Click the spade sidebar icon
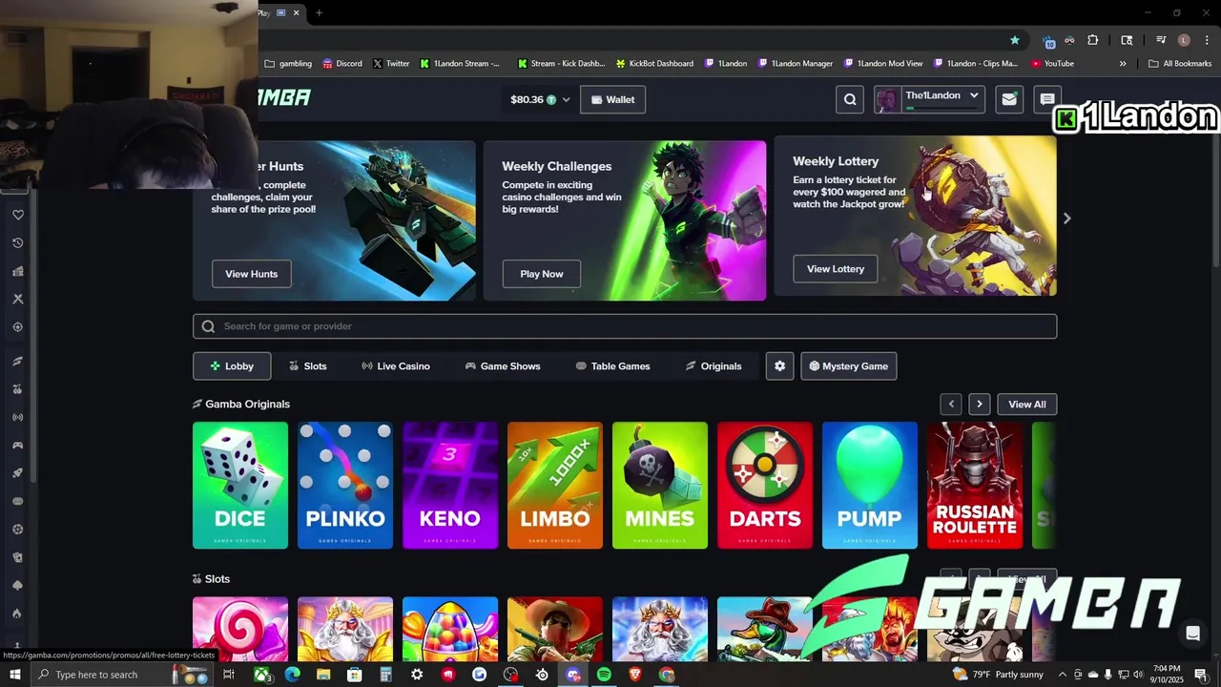Image resolution: width=1221 pixels, height=687 pixels. tap(17, 585)
